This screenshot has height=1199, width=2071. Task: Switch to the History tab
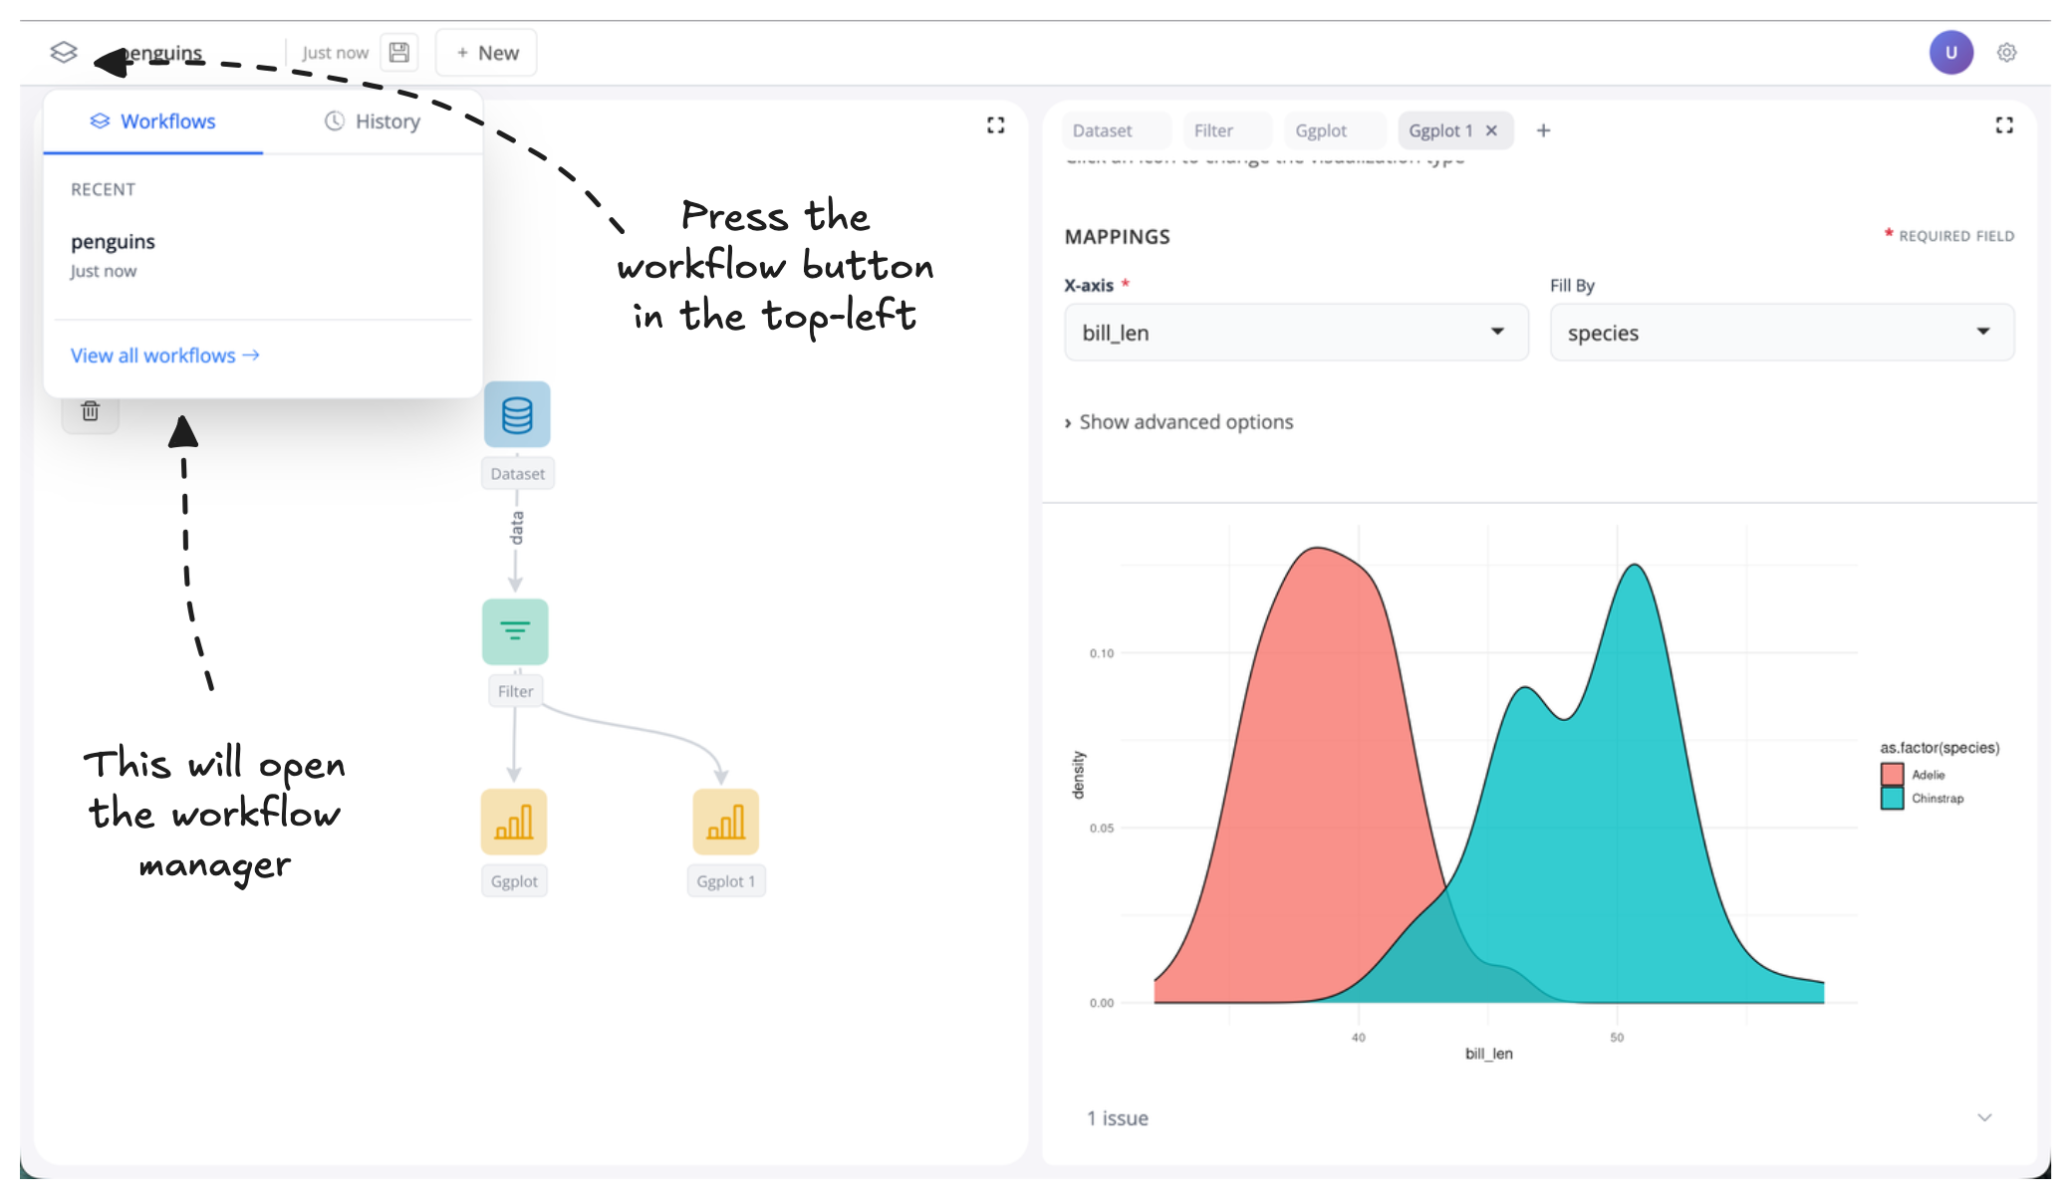coord(373,121)
